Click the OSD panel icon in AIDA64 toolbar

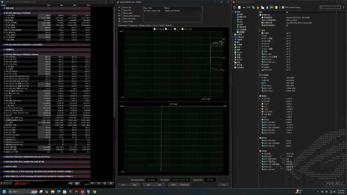pyautogui.click(x=271, y=7)
